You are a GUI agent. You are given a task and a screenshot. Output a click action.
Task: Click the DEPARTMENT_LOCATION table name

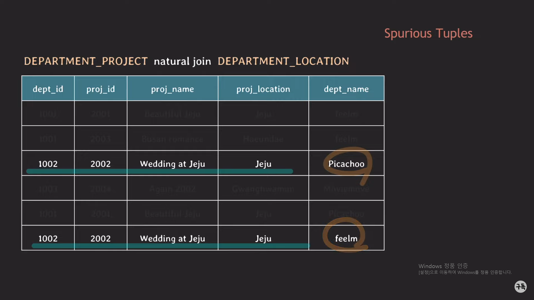[x=283, y=61]
